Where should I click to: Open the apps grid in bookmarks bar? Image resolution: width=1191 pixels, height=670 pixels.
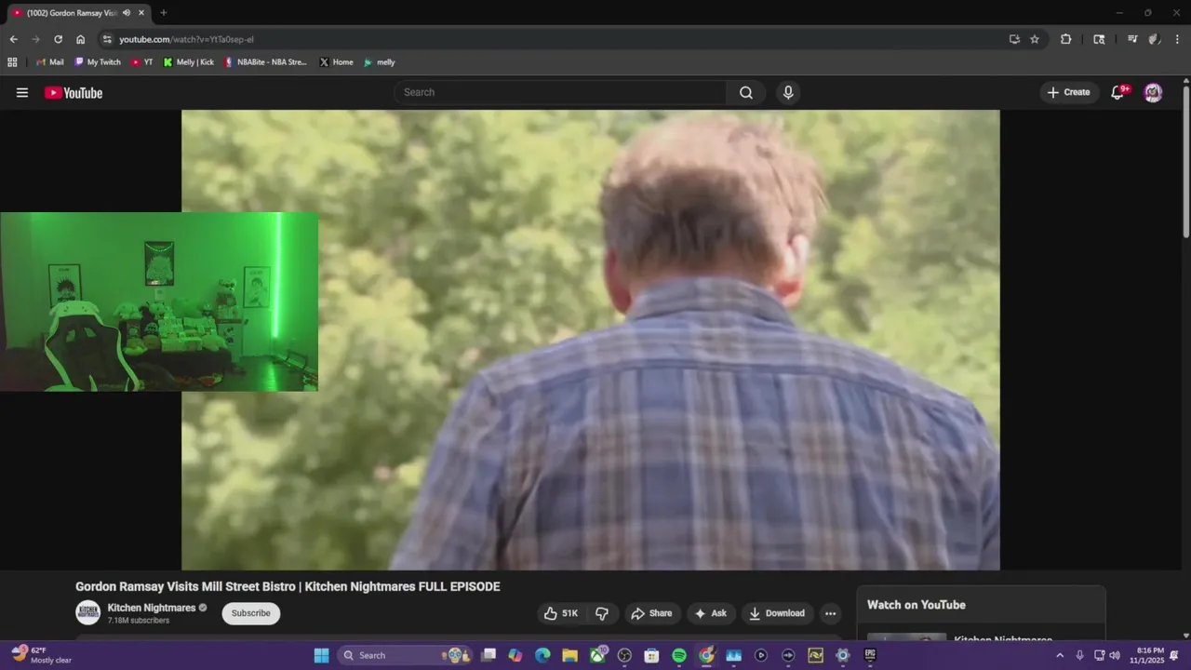[x=12, y=62]
